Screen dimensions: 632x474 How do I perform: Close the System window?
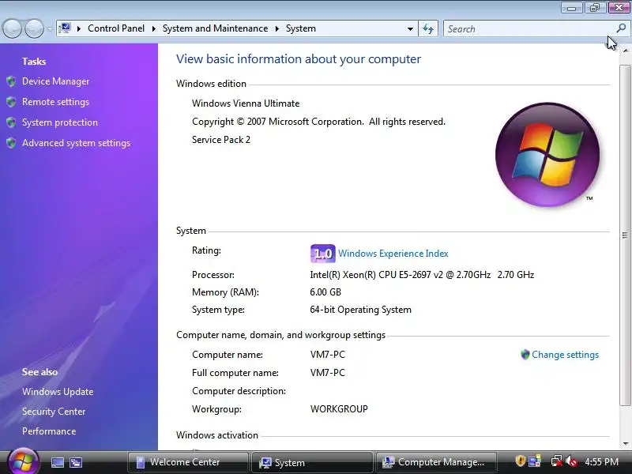pos(619,8)
